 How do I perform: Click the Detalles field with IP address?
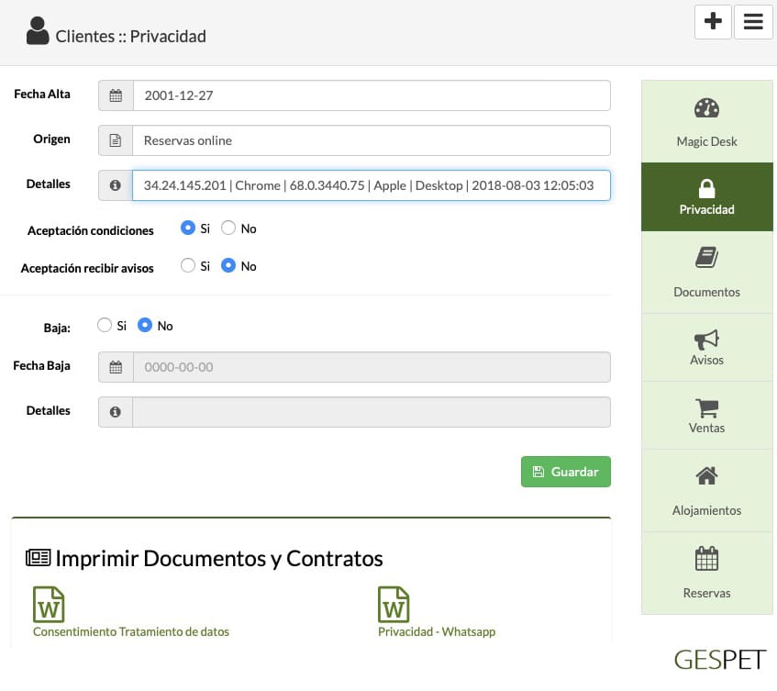tap(372, 185)
